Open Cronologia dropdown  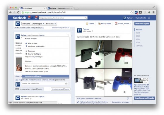(x=38, y=24)
